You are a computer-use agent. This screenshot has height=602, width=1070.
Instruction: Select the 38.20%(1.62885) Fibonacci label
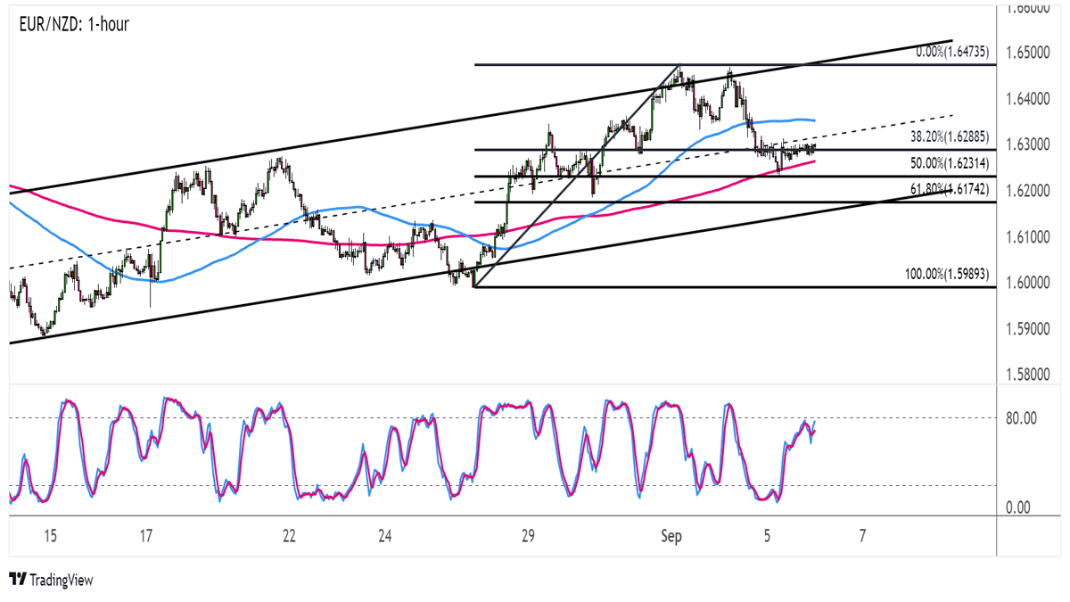(948, 138)
